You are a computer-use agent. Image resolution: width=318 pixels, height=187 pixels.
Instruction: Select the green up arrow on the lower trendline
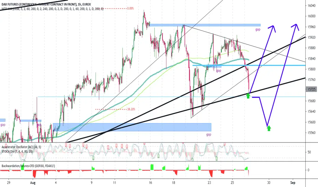click(248, 96)
